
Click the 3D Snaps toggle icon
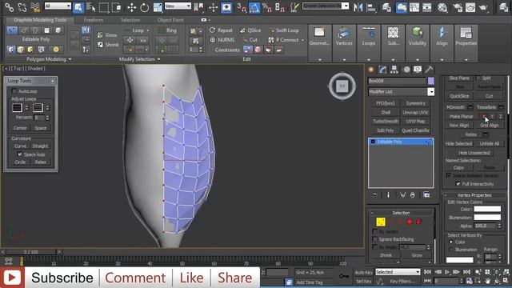pos(242,7)
